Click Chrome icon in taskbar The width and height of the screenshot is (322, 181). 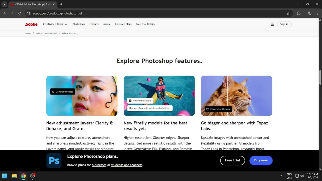point(23,176)
